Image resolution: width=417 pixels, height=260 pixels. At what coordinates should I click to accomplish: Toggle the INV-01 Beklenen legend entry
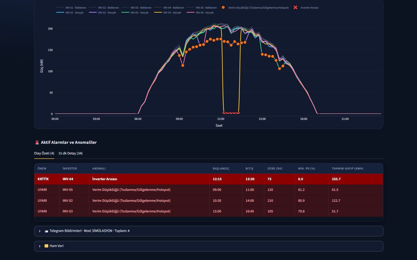click(x=71, y=8)
